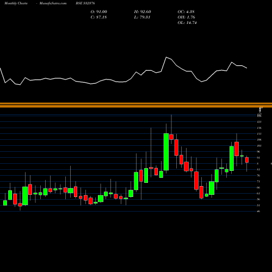Select the "OH: 1.76" reading

pyautogui.click(x=186, y=17)
